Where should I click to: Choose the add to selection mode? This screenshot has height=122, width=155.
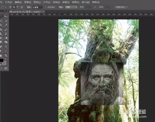14,7
